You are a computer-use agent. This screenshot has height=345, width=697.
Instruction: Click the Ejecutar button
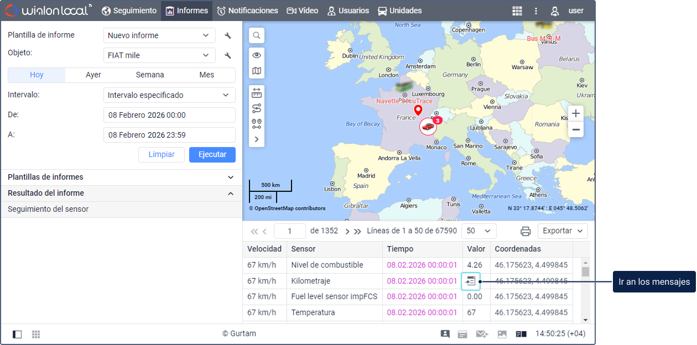pos(212,155)
